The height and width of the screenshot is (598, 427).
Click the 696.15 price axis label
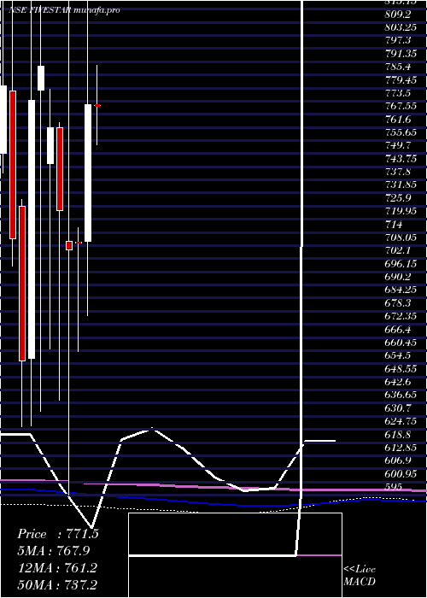click(401, 264)
